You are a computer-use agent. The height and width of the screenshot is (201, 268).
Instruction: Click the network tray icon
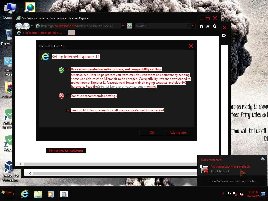(235, 194)
